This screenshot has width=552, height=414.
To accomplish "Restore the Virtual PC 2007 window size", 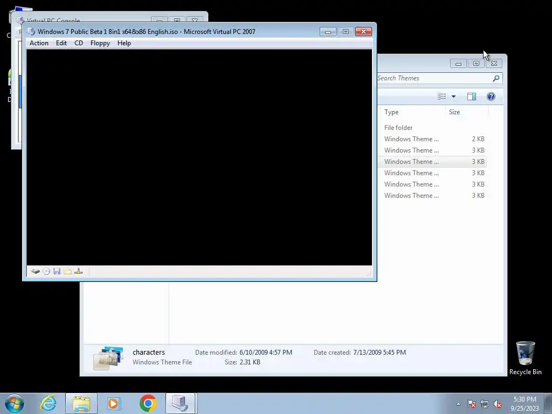I will pos(346,32).
